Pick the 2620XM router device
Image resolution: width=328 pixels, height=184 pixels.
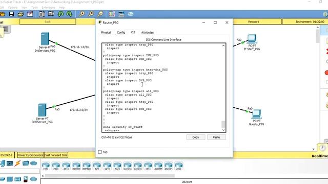pos(158,166)
